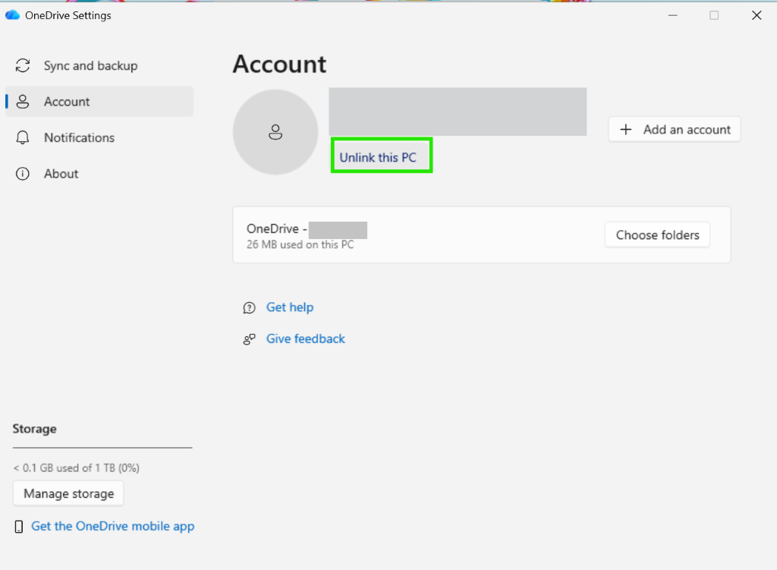Viewport: 777px width, 570px height.
Task: Open Choose folders for OneDrive
Action: 658,235
